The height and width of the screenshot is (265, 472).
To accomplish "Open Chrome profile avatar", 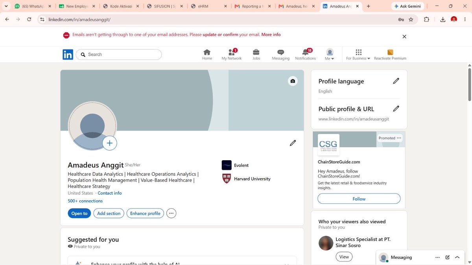I will (x=454, y=19).
